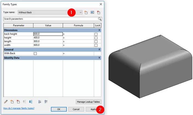Image resolution: width=193 pixels, height=115 pixels.
Task: Collapse the Dimensions section
Action: coord(100,30)
